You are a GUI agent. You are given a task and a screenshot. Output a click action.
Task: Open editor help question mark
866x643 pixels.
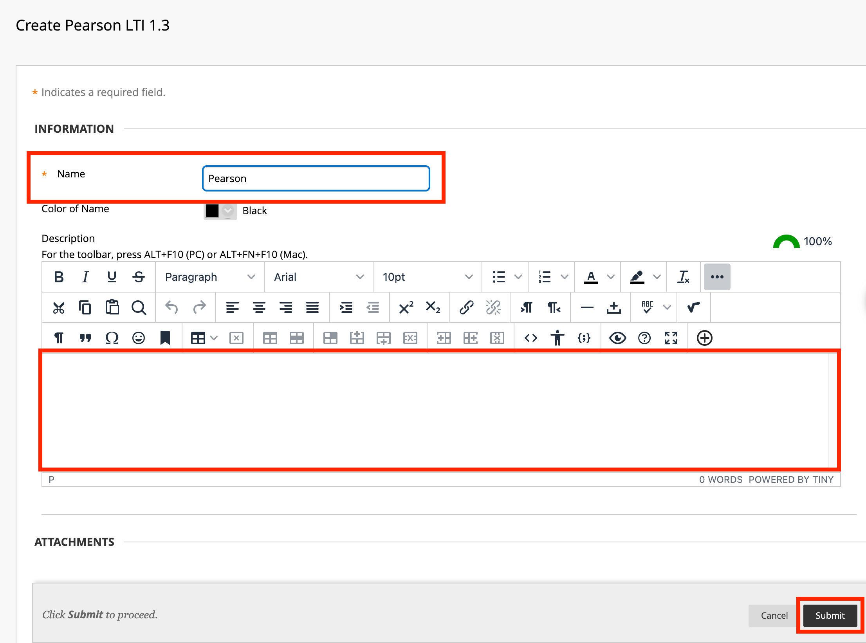[x=644, y=338]
